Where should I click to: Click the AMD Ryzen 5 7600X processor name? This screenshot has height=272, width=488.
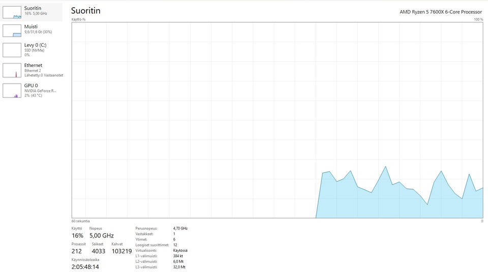point(441,12)
